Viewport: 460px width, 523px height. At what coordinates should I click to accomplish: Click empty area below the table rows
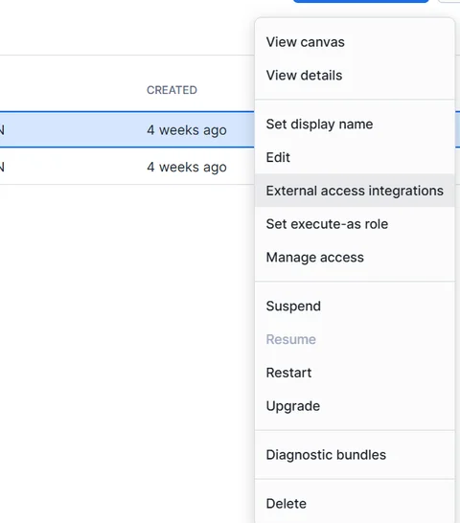coord(126,333)
